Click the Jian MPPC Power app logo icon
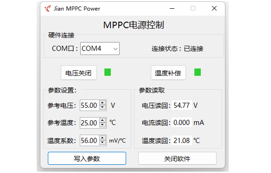 click(48, 8)
